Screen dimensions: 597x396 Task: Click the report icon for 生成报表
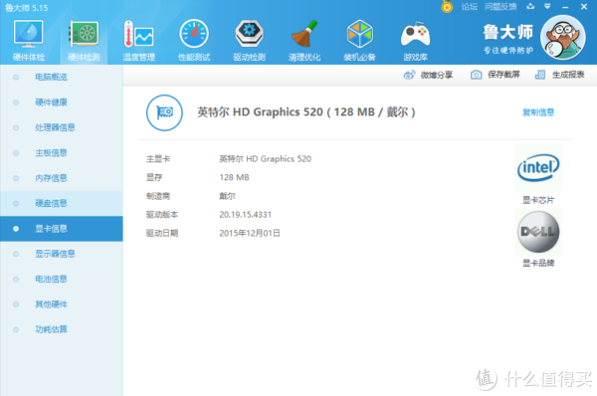point(540,75)
